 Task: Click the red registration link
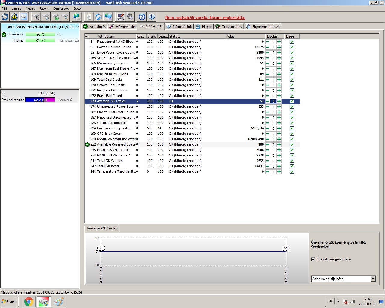[x=205, y=17]
